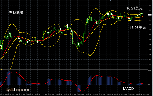This screenshot has height=96, width=153.
Task: Click the horizontal current price line
Action: 74,15
